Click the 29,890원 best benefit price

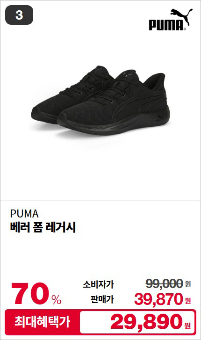151,322
